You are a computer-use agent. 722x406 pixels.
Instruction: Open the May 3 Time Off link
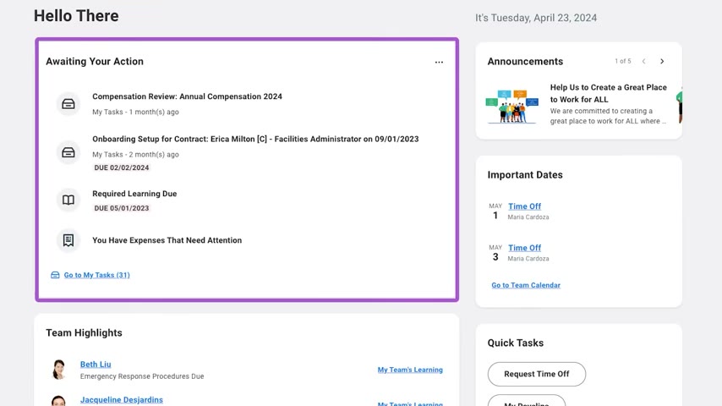pos(524,248)
